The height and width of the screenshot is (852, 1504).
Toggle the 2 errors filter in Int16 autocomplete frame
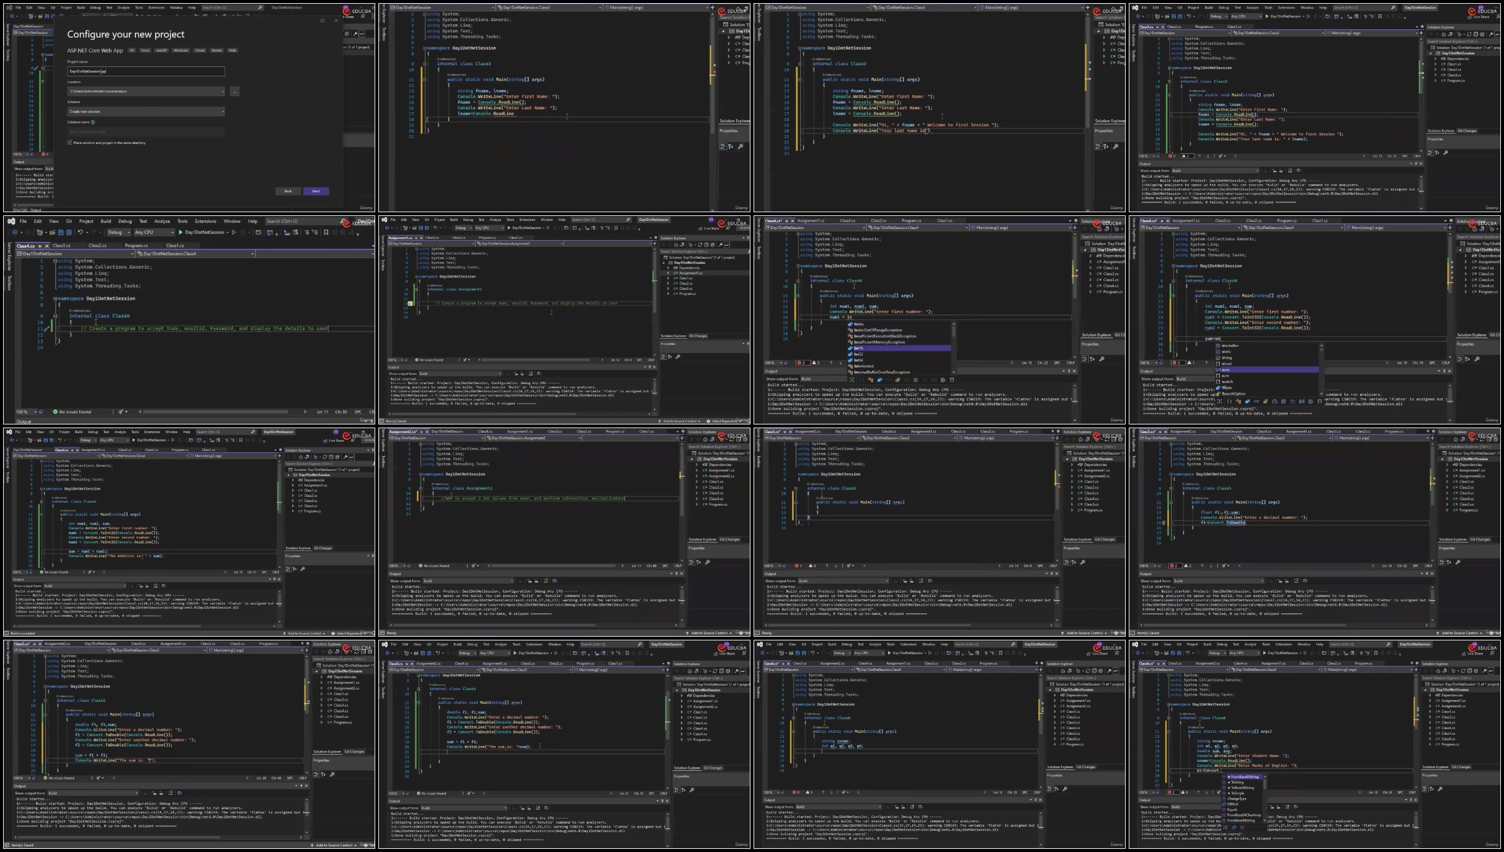point(803,363)
